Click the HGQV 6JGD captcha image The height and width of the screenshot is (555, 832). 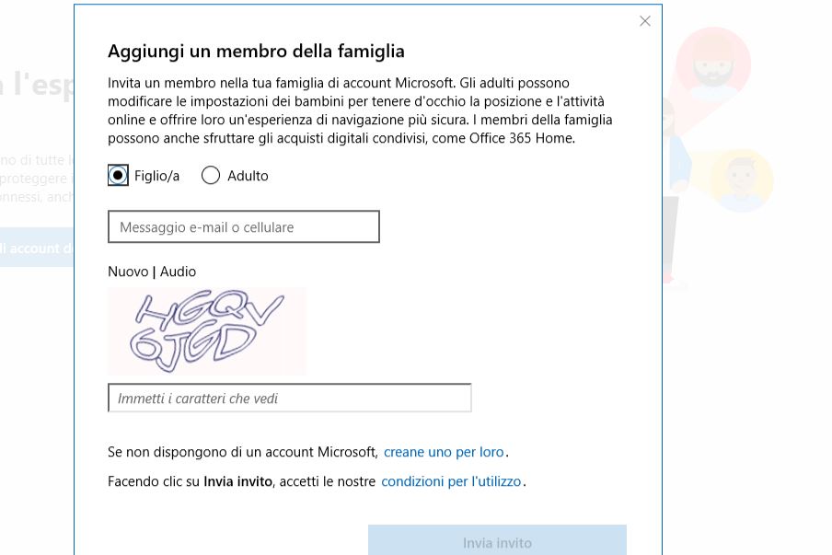coord(207,330)
